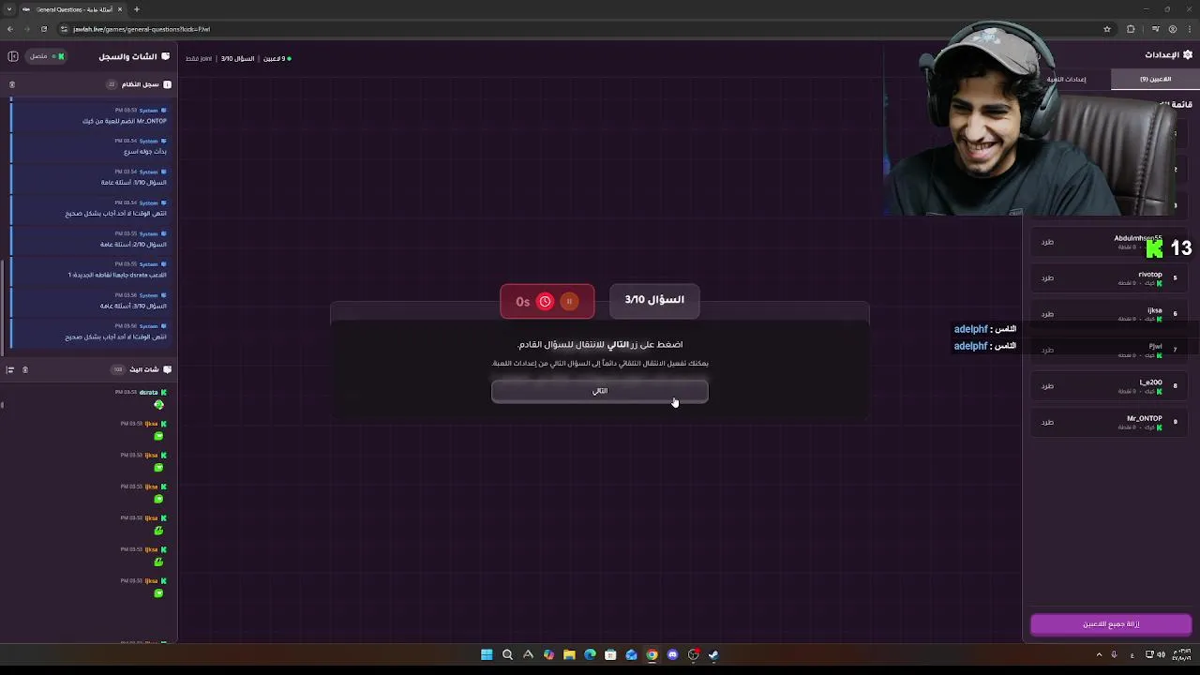Show hidden system tray icons
The width and height of the screenshot is (1200, 675).
point(1099,654)
